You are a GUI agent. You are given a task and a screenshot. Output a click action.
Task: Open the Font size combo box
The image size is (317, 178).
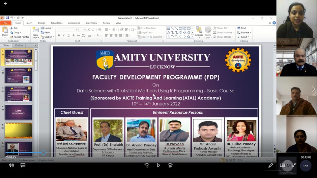[83, 30]
